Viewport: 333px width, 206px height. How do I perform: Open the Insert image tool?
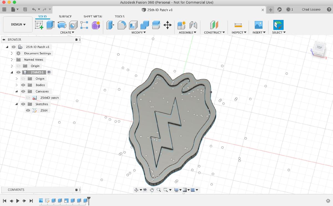pyautogui.click(x=258, y=25)
